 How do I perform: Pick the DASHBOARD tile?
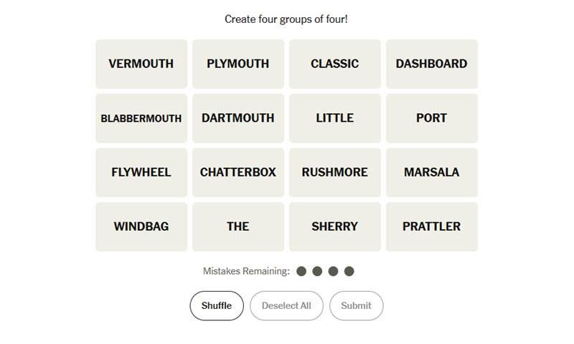(432, 64)
